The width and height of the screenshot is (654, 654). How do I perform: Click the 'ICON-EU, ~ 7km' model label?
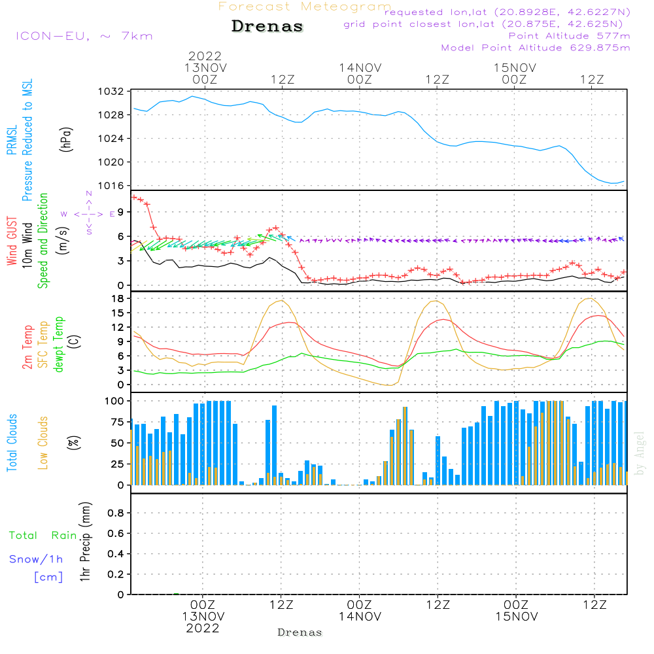84,36
